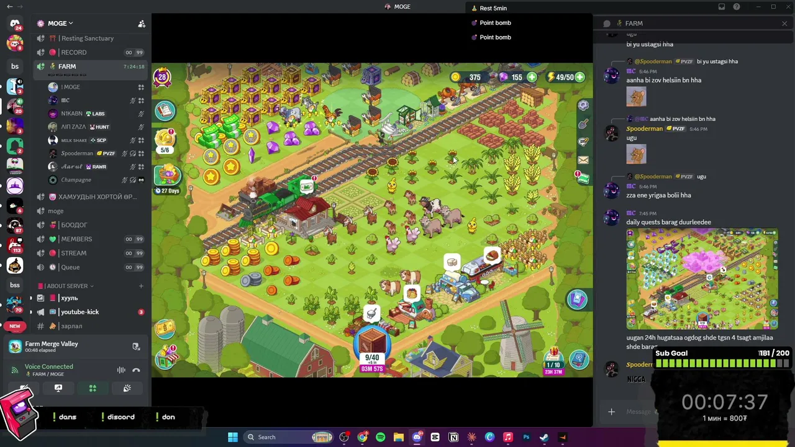Open the game mailbox envelope icon
The height and width of the screenshot is (447, 795).
tap(583, 160)
